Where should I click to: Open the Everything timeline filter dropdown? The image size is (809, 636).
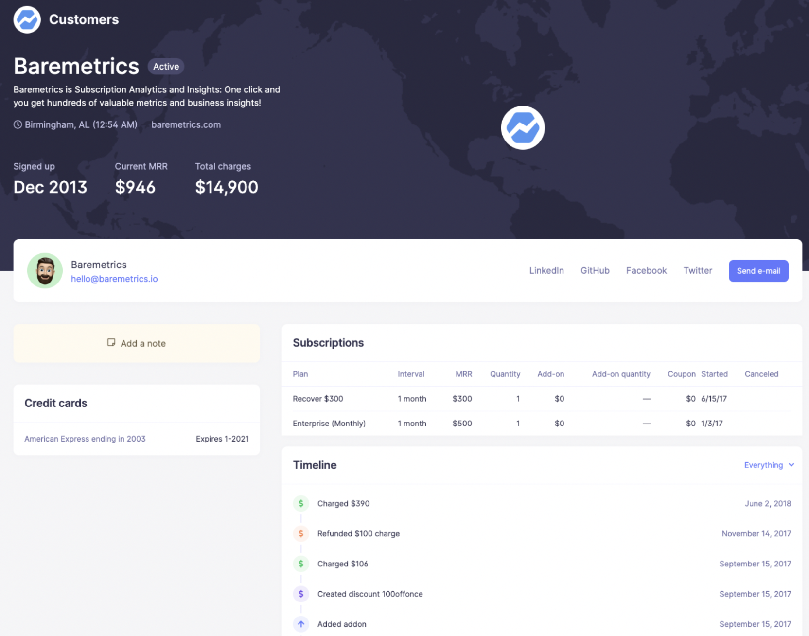click(769, 465)
